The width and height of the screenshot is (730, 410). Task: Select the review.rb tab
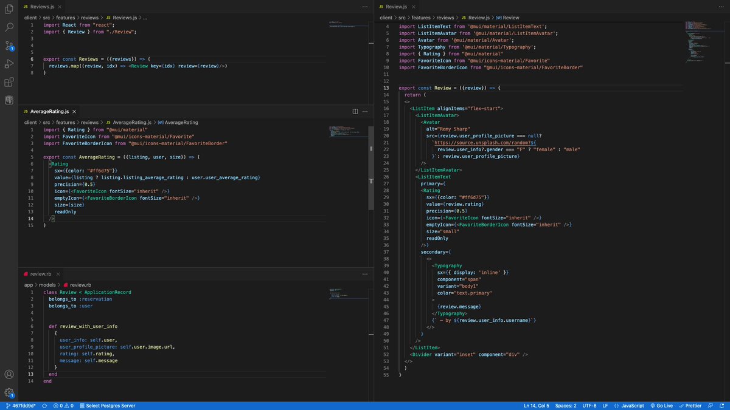coord(41,274)
